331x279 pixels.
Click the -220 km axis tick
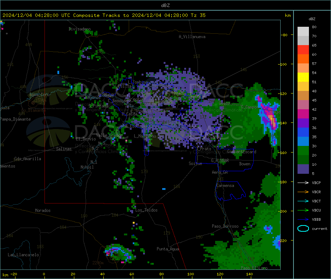click(x=284, y=241)
